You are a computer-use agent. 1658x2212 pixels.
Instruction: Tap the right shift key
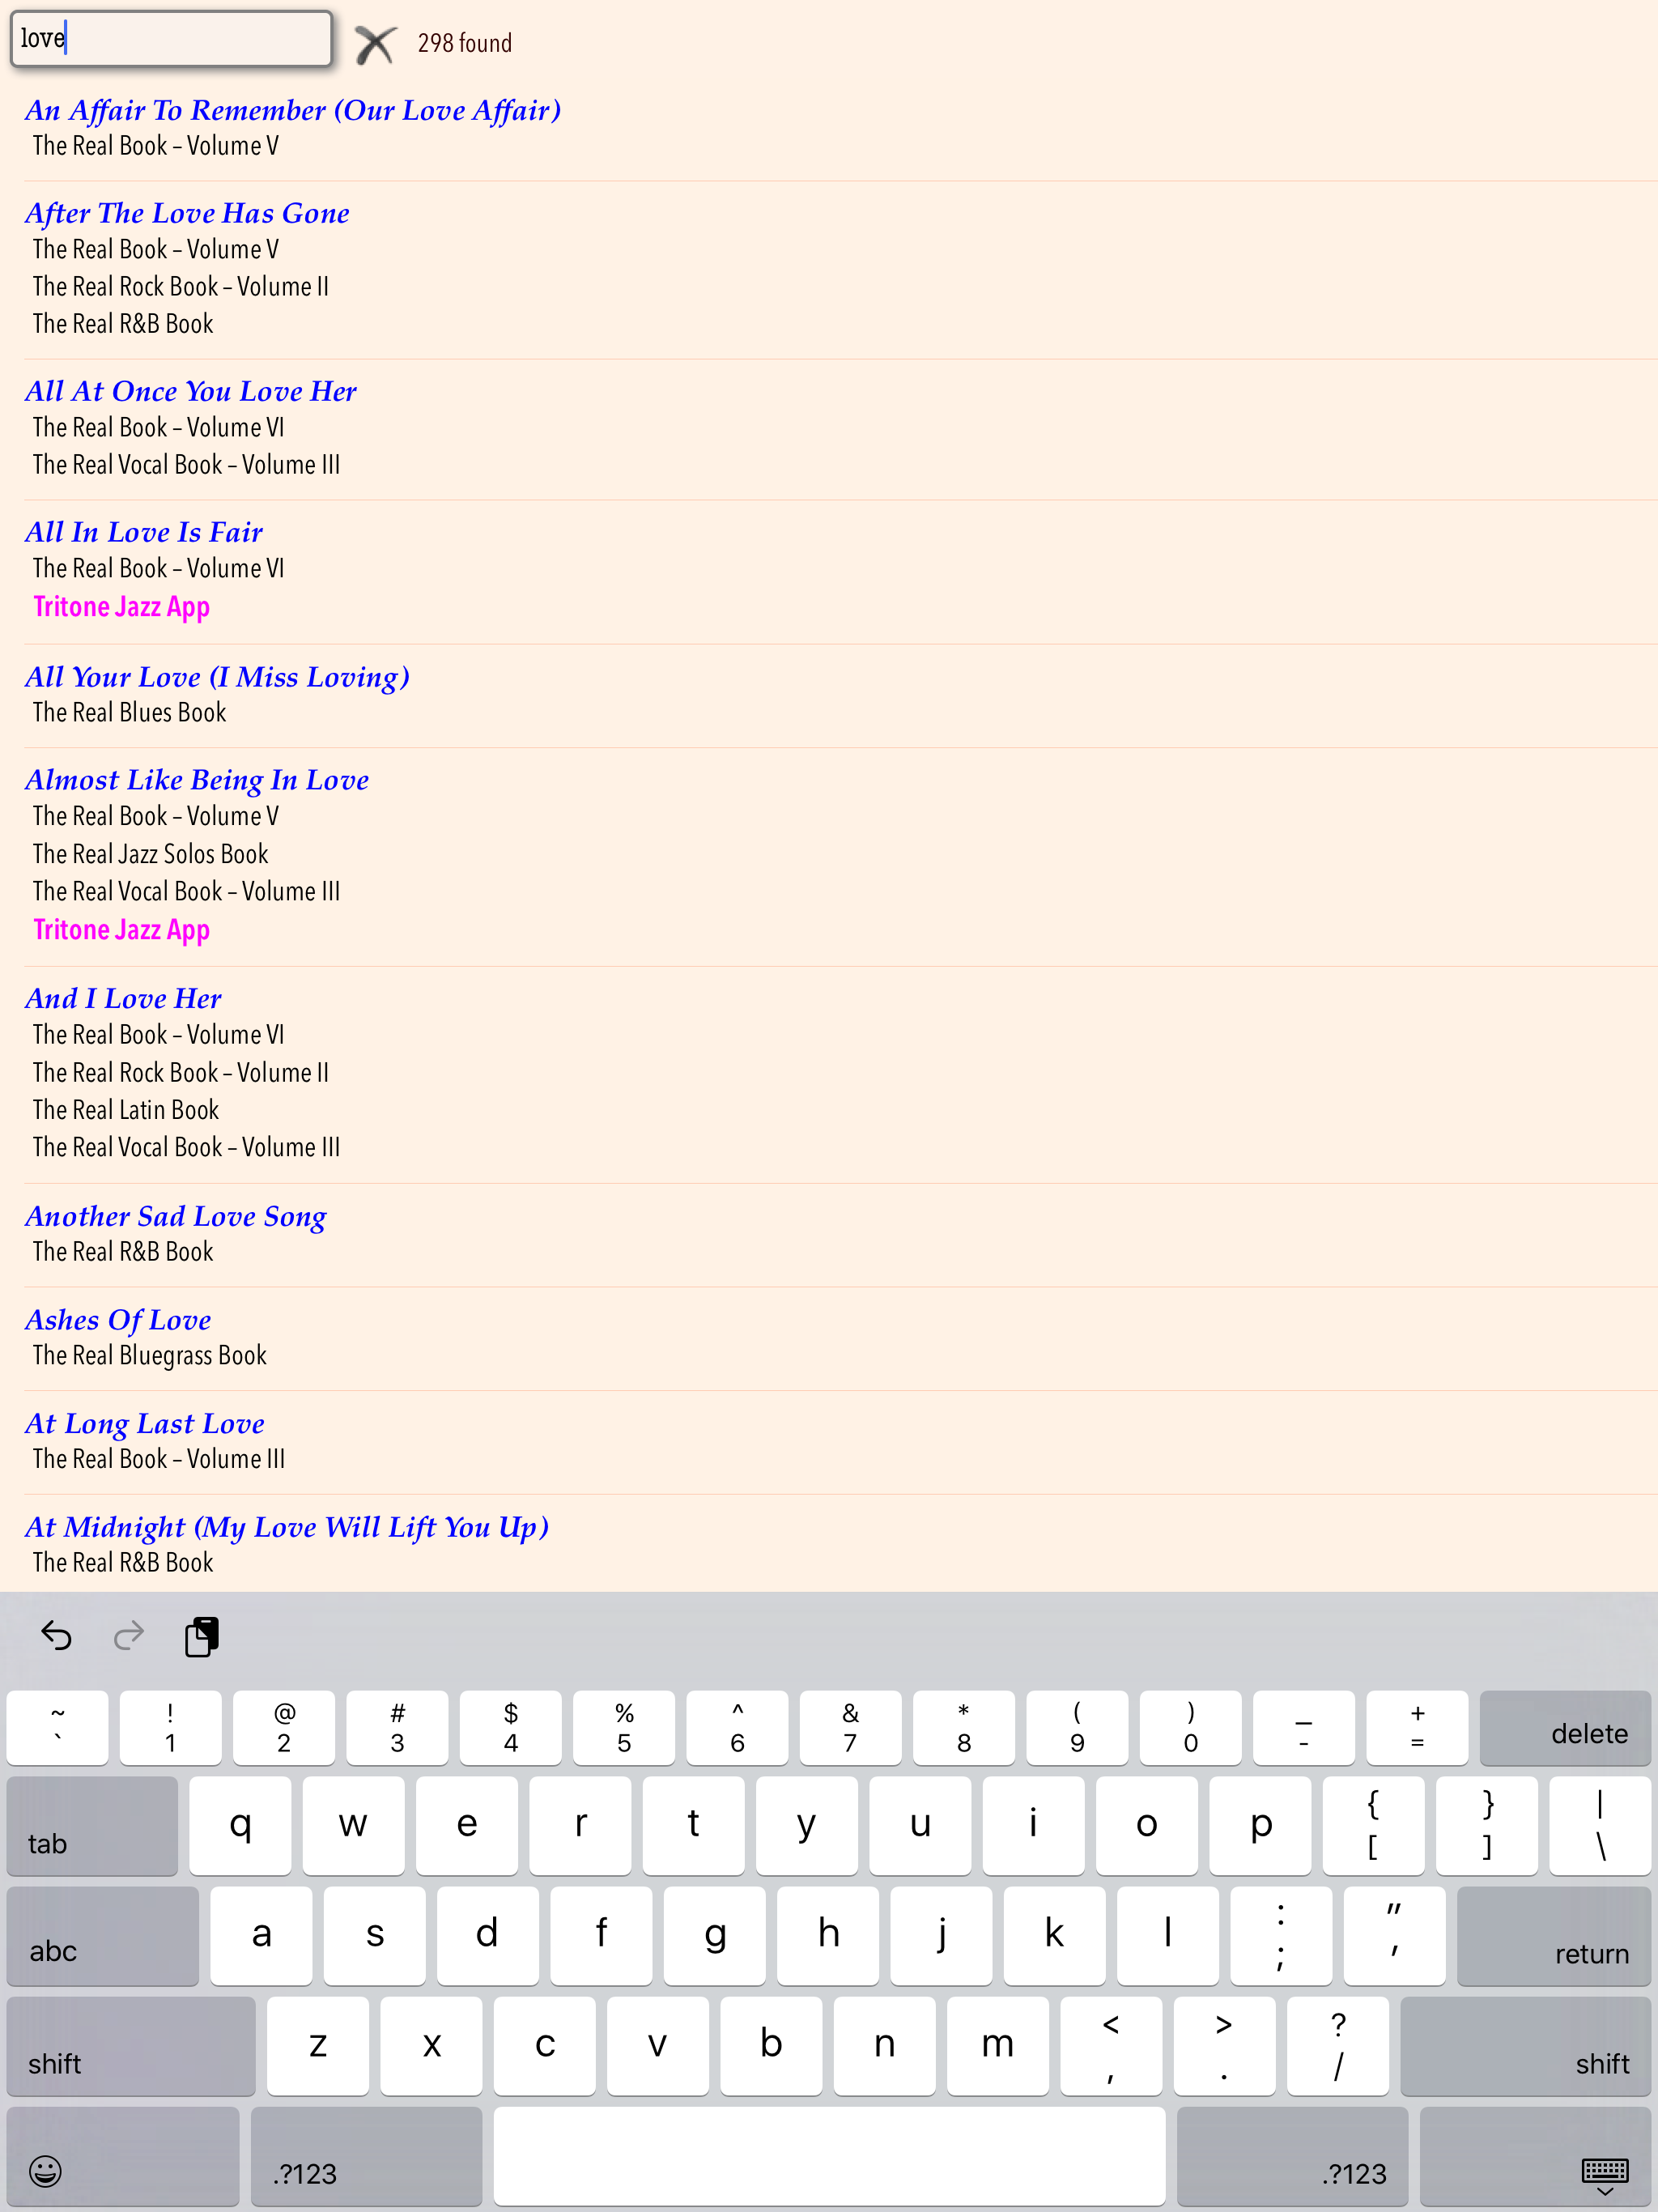click(1526, 2046)
